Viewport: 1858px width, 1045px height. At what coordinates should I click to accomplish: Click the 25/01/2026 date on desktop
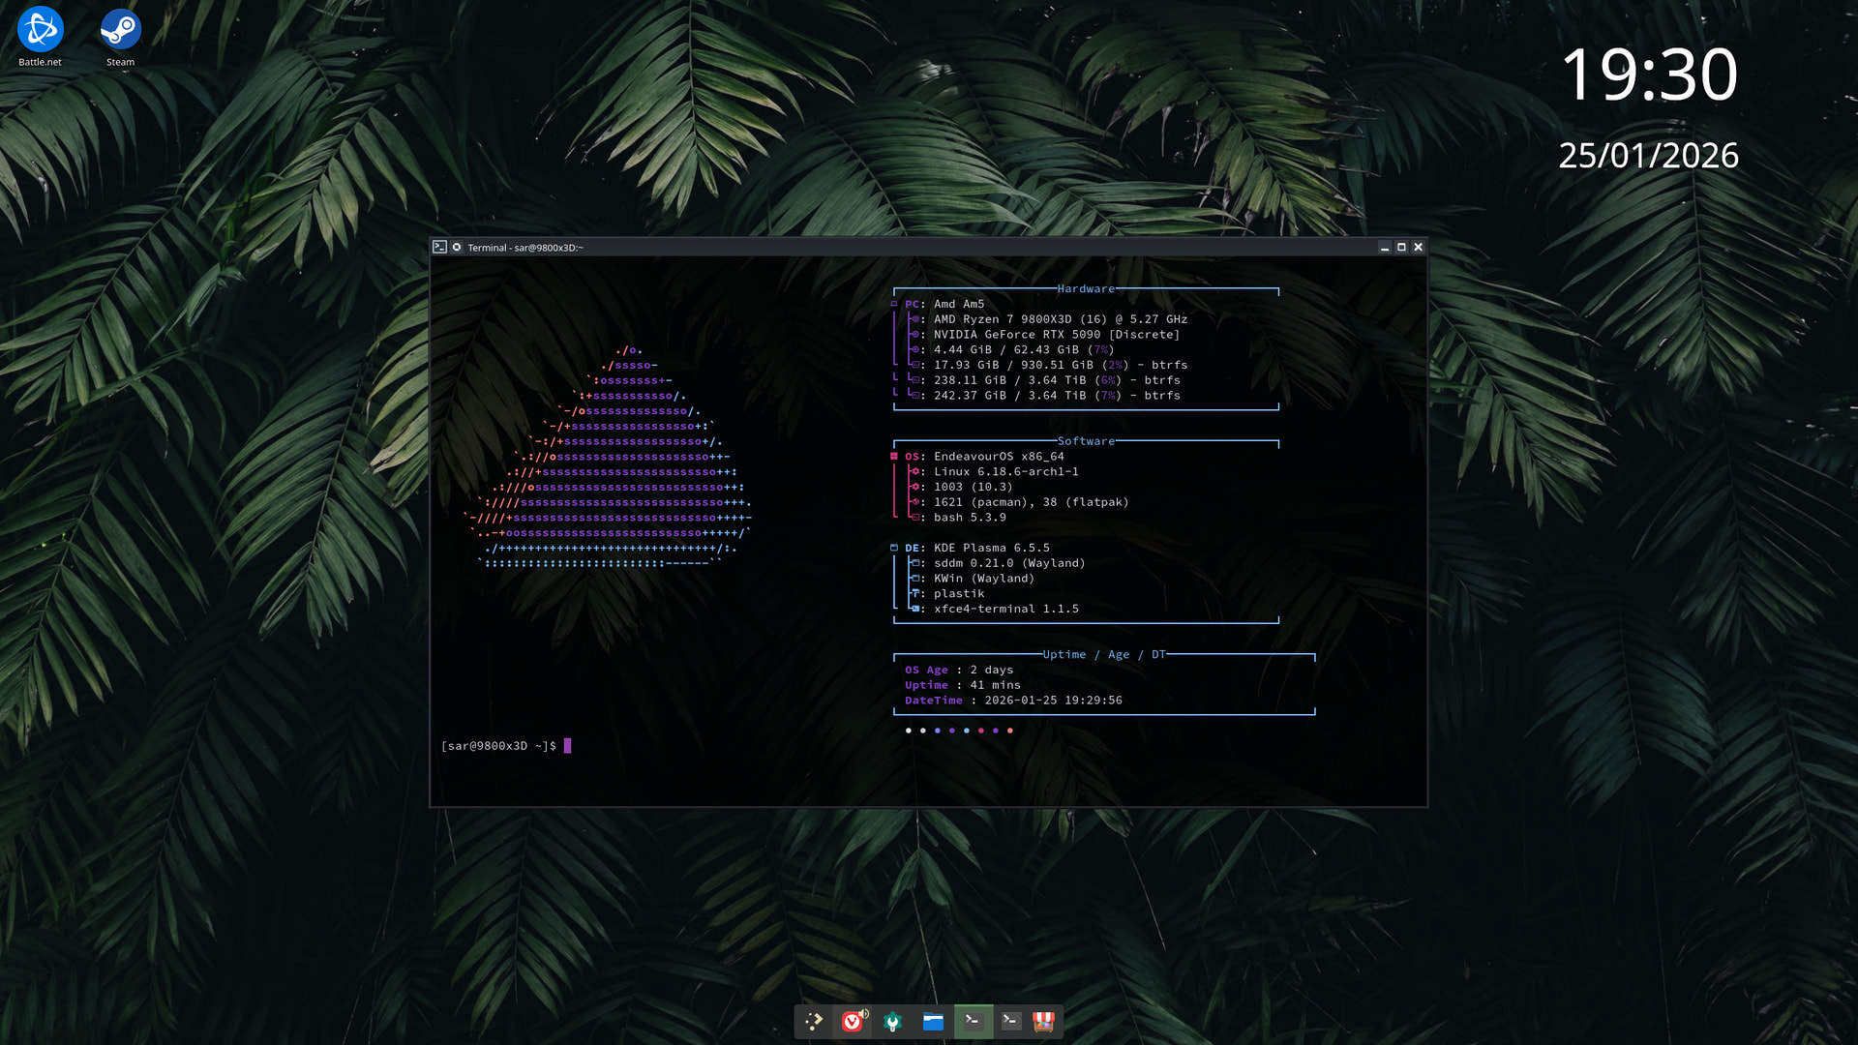coord(1648,156)
